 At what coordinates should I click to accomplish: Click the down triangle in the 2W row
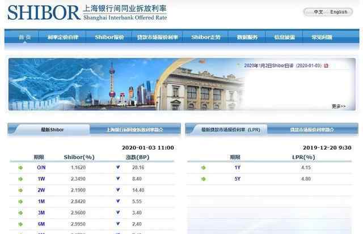[x=118, y=190]
